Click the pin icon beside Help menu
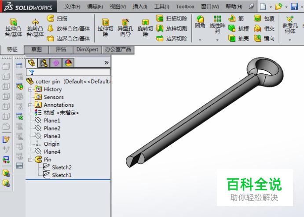This screenshot has width=304, height=217. coord(251,7)
